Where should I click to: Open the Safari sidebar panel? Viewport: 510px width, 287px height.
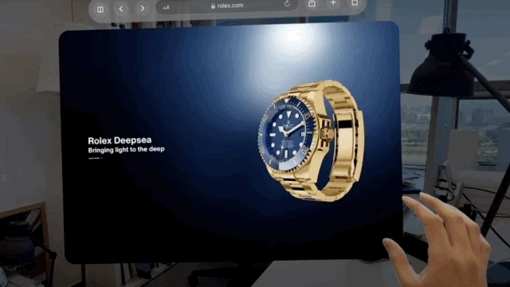[x=100, y=9]
